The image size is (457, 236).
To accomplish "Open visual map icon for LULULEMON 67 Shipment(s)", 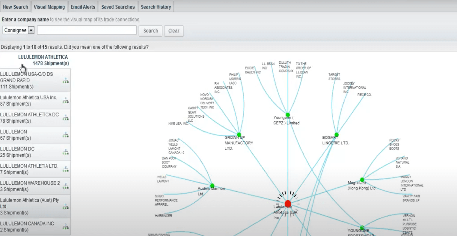I will tap(65, 135).
